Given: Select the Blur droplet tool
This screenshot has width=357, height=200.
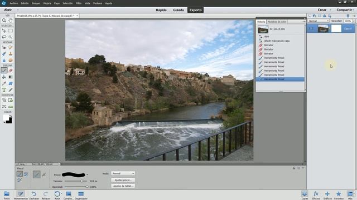Looking at the screenshot, I should click(4, 61).
